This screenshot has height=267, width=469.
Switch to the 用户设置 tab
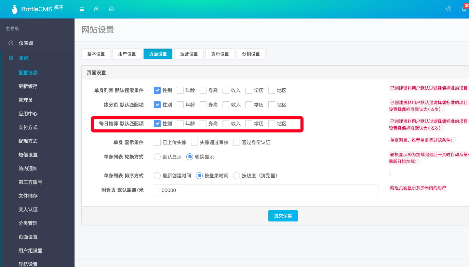(x=127, y=54)
